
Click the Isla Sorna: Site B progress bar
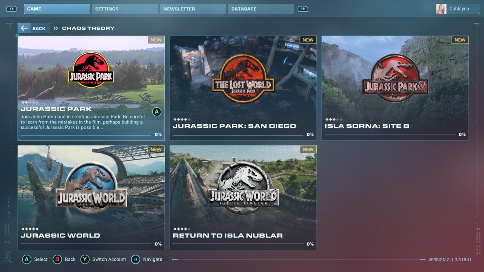390,135
